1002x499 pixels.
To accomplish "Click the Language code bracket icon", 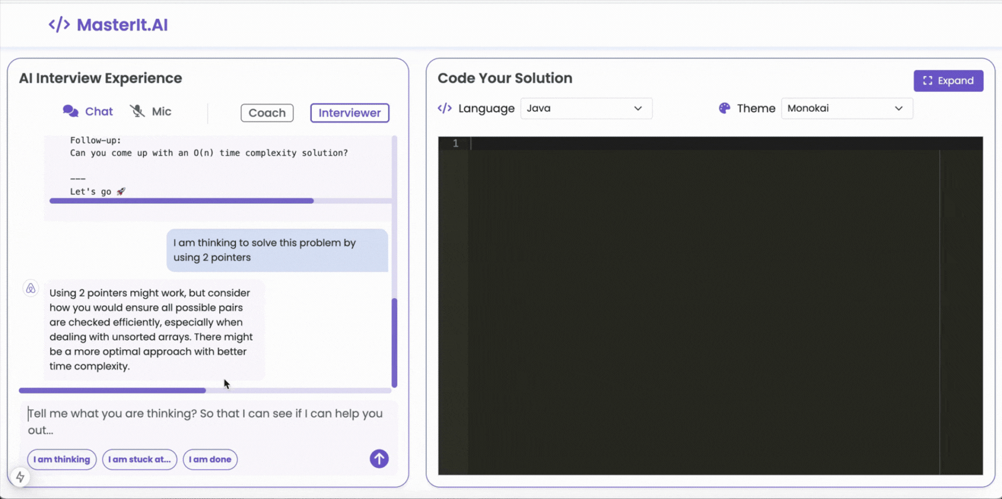I will 445,109.
